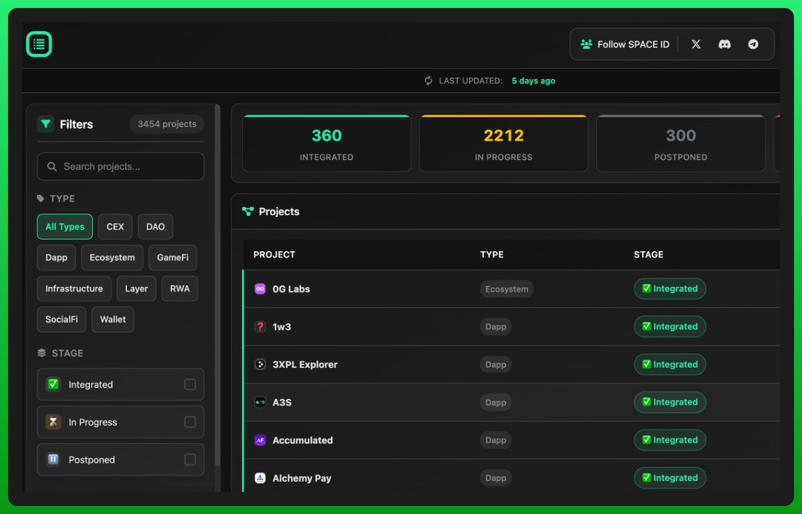Filter by Dapp type chip
Viewport: 802px width, 514px height.
[56, 257]
